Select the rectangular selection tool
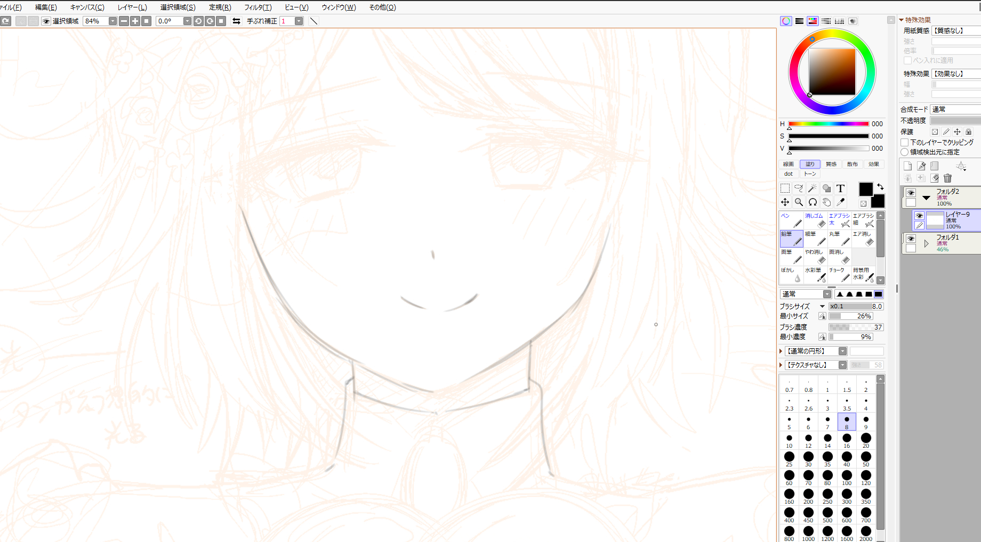Screen dimensions: 981x542 [x=785, y=188]
